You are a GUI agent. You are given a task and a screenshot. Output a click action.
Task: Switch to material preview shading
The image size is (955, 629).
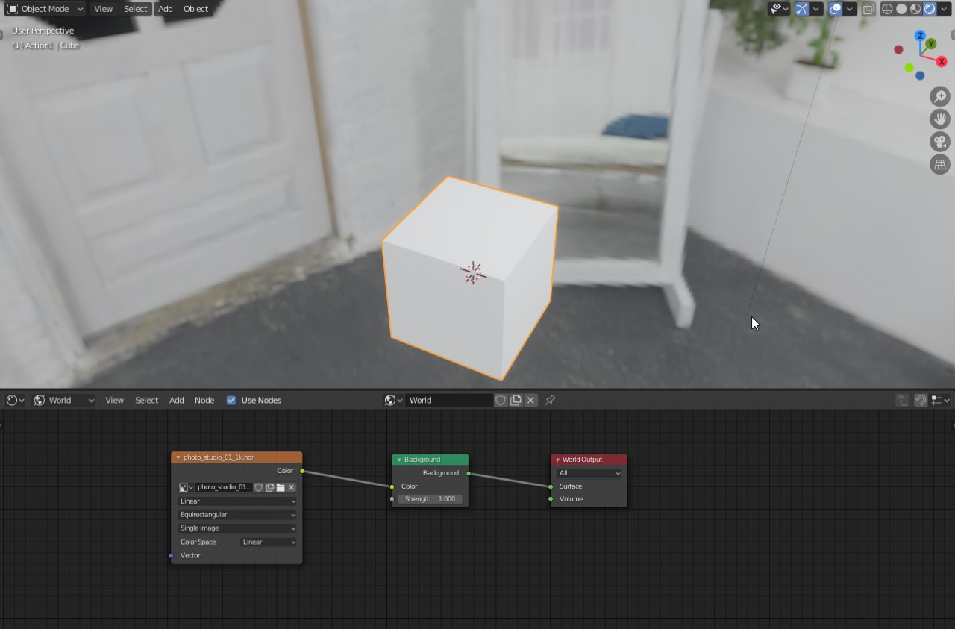(915, 9)
